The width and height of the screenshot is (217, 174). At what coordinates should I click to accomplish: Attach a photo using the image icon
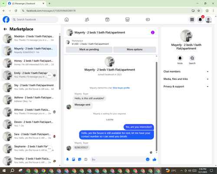click(73, 160)
